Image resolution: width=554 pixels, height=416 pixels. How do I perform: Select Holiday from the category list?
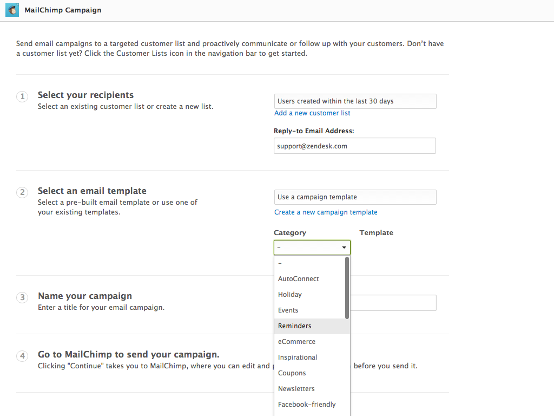coord(290,294)
